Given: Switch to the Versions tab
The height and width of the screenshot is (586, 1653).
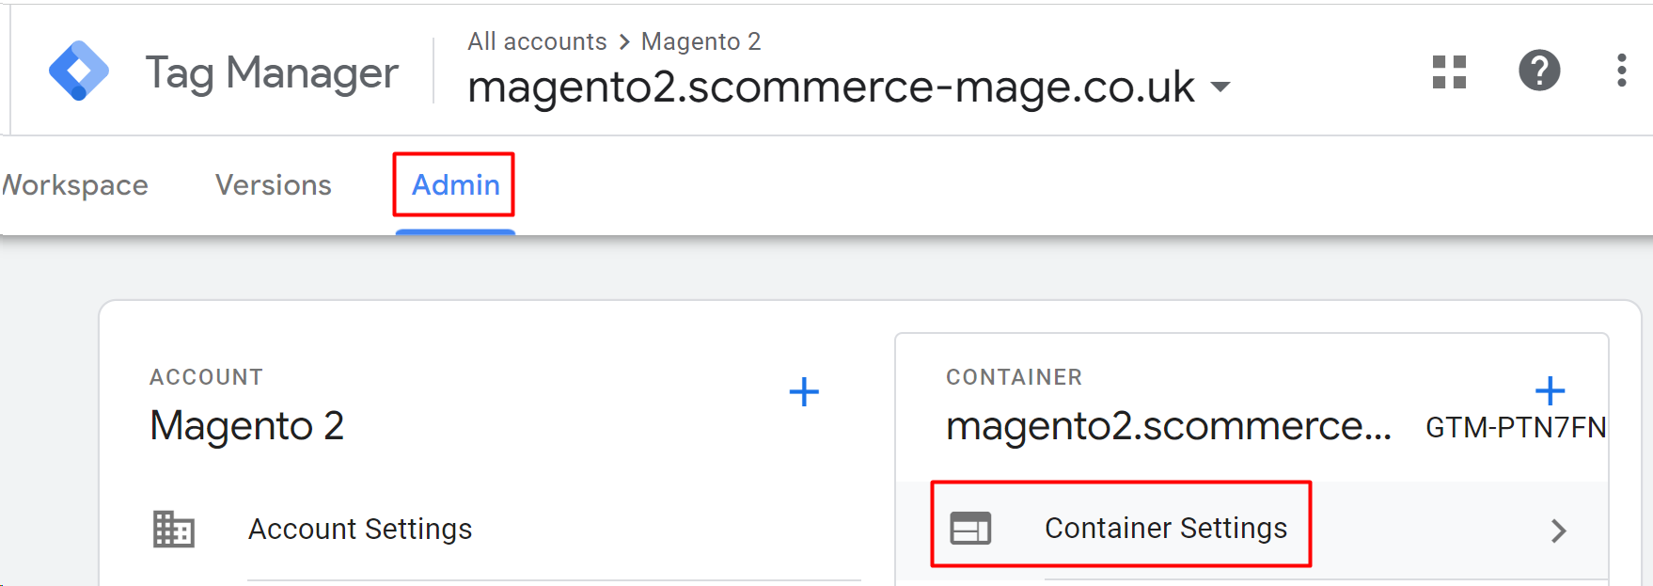Looking at the screenshot, I should (x=273, y=185).
